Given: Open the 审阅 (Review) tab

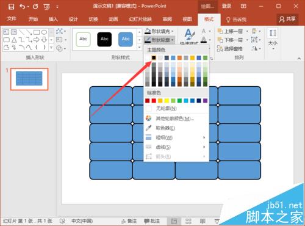Looking at the screenshot, I should (x=167, y=19).
